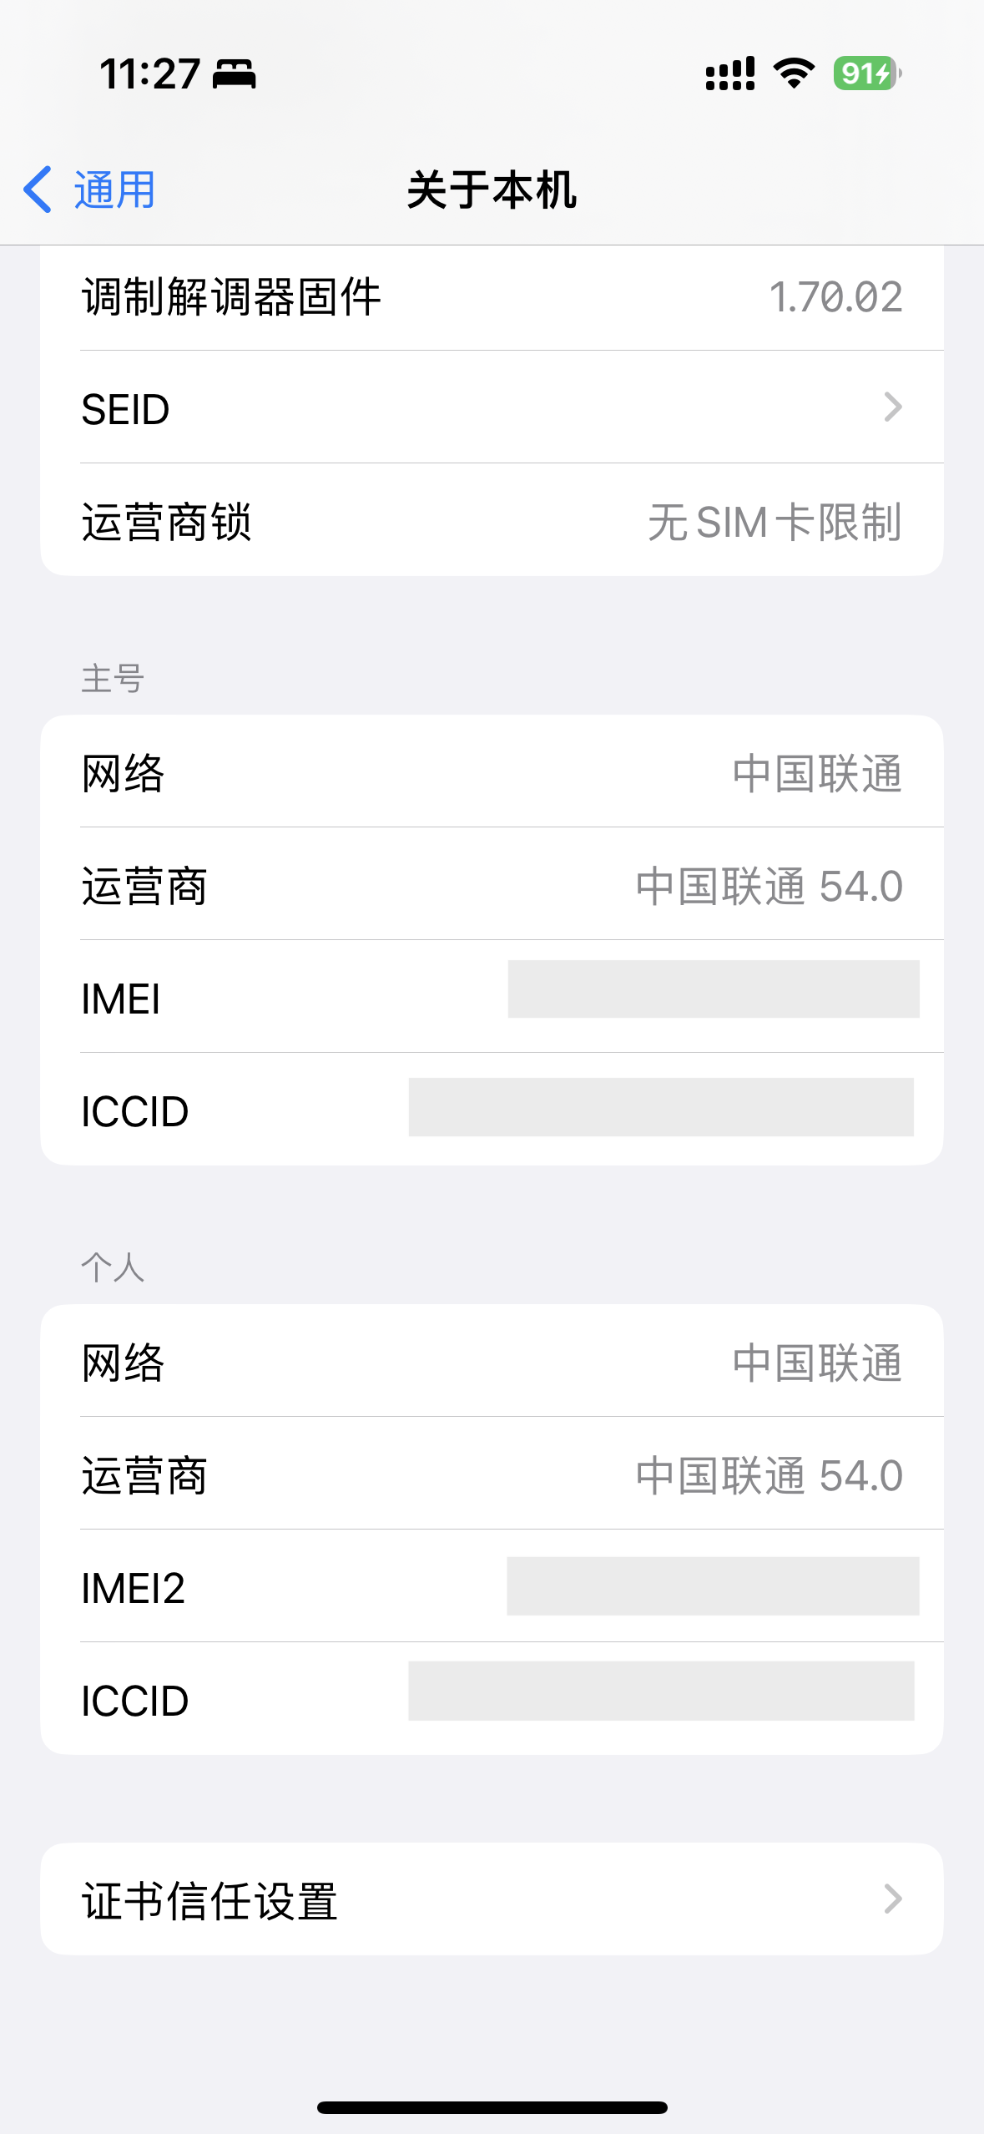Select the 调制解调器固件 row
The image size is (984, 2134).
(x=492, y=297)
